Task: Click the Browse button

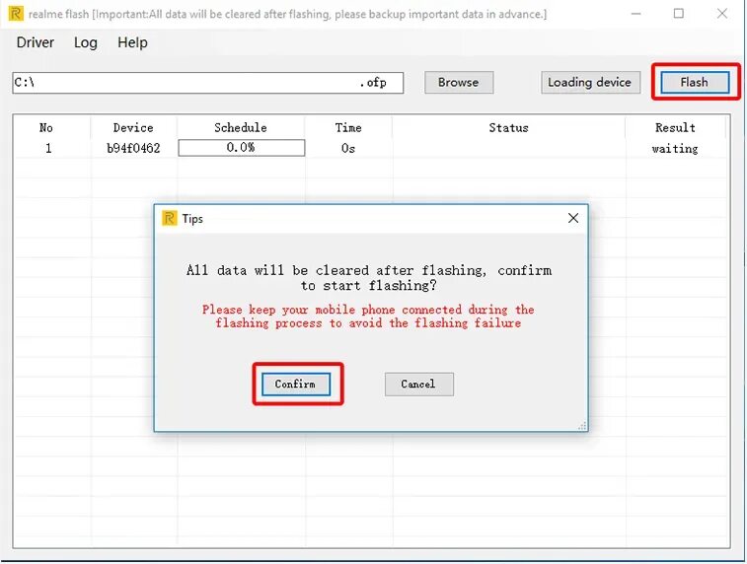Action: point(458,83)
